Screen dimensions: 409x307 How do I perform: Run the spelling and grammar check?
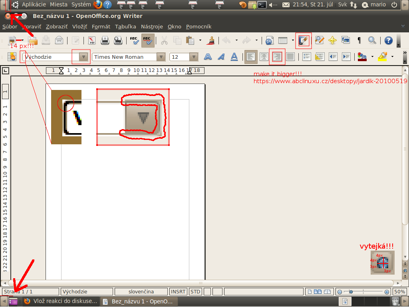[134, 40]
